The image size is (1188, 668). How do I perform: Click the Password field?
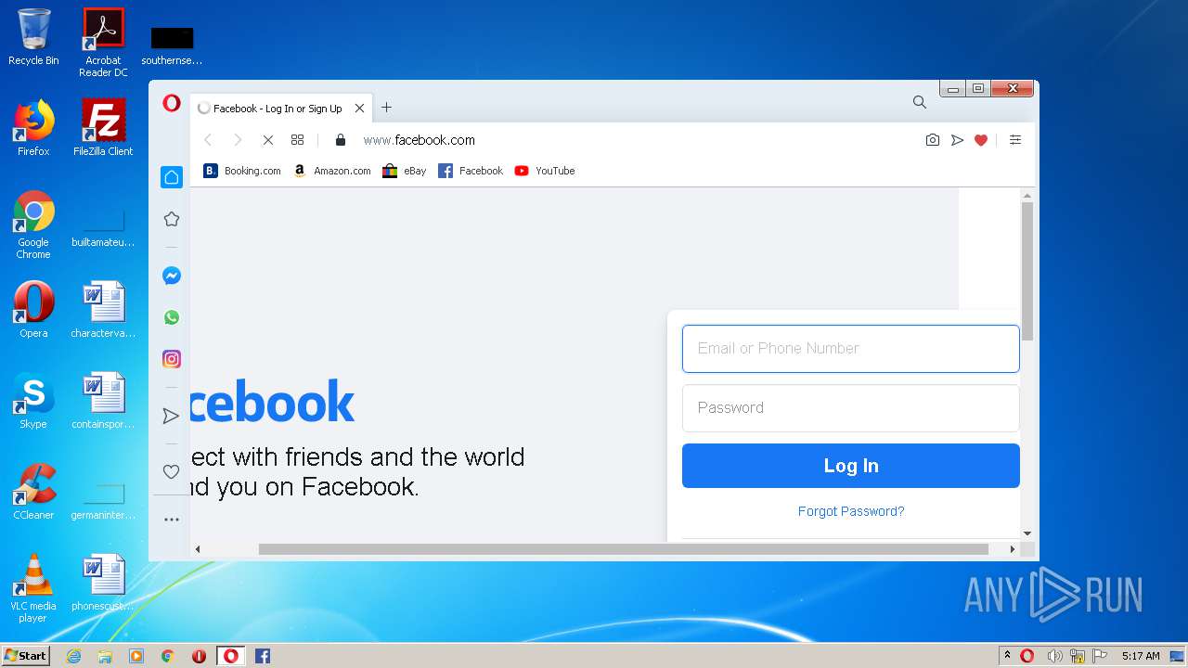click(850, 408)
